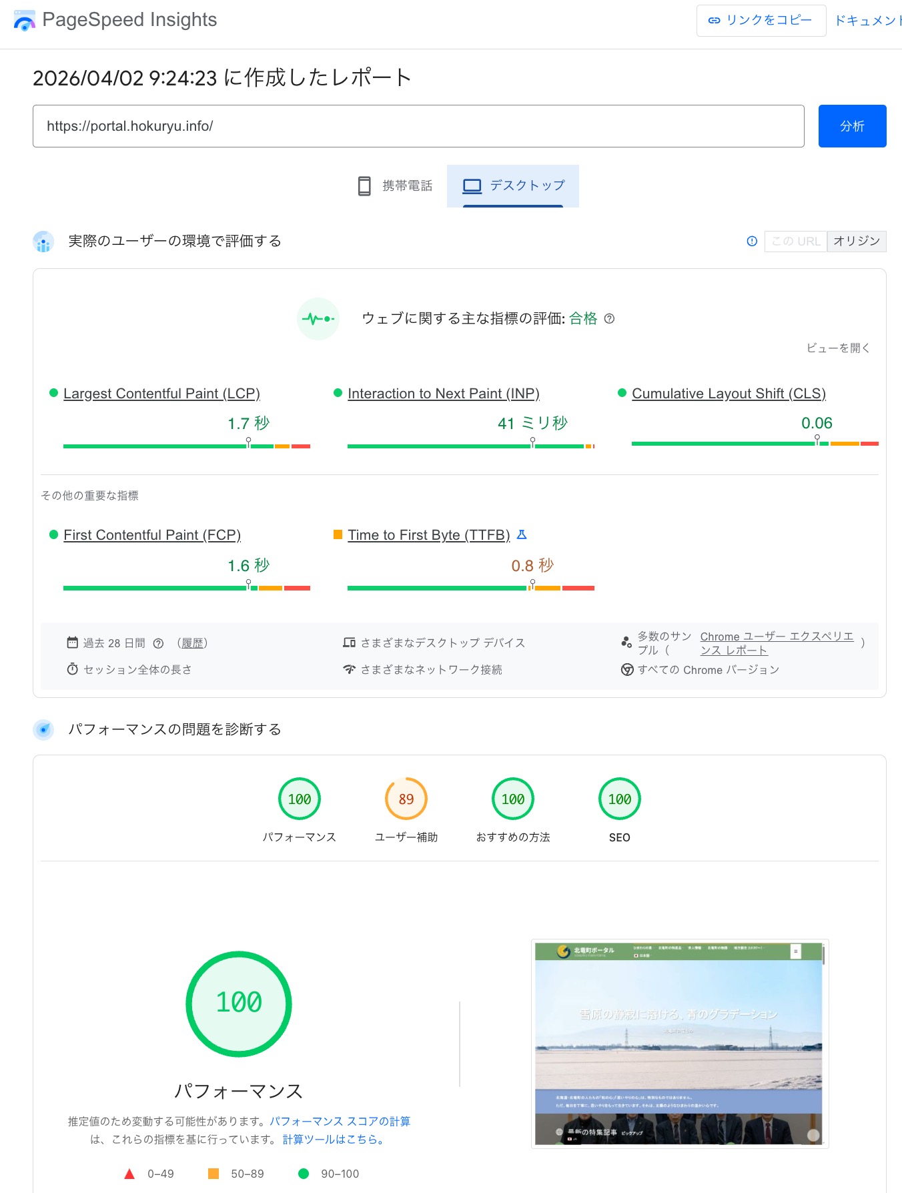Viewport: 902px width, 1193px height.
Task: Open the Largest Contentful Paint (LCP) link
Action: pos(161,394)
